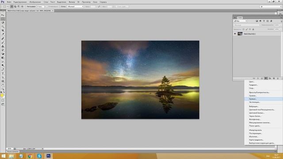Toggle Quick Mask mode in toolbox

3,100
